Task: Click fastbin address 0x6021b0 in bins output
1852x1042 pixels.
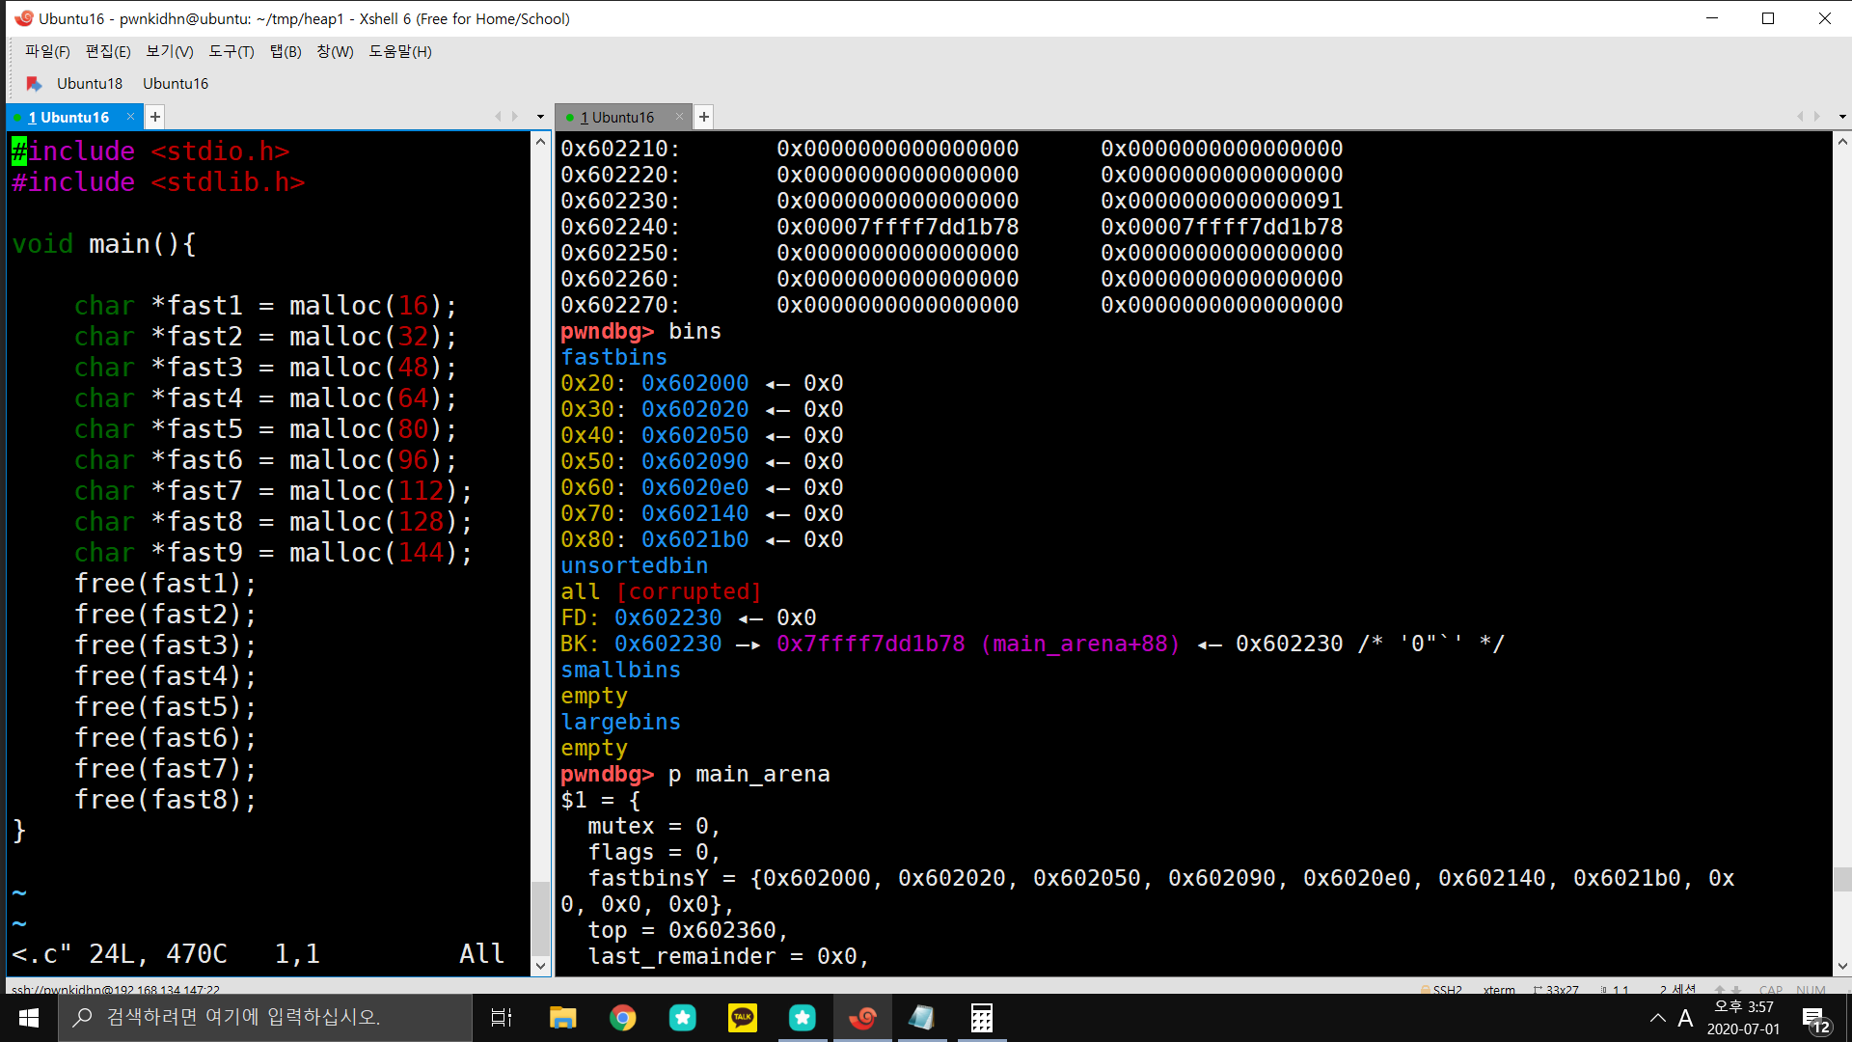Action: (x=695, y=539)
